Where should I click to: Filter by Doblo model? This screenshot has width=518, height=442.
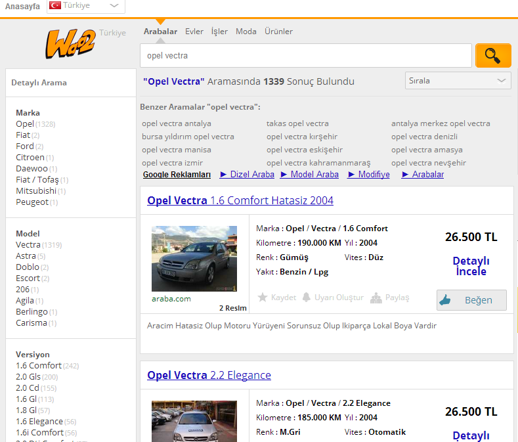coord(28,267)
